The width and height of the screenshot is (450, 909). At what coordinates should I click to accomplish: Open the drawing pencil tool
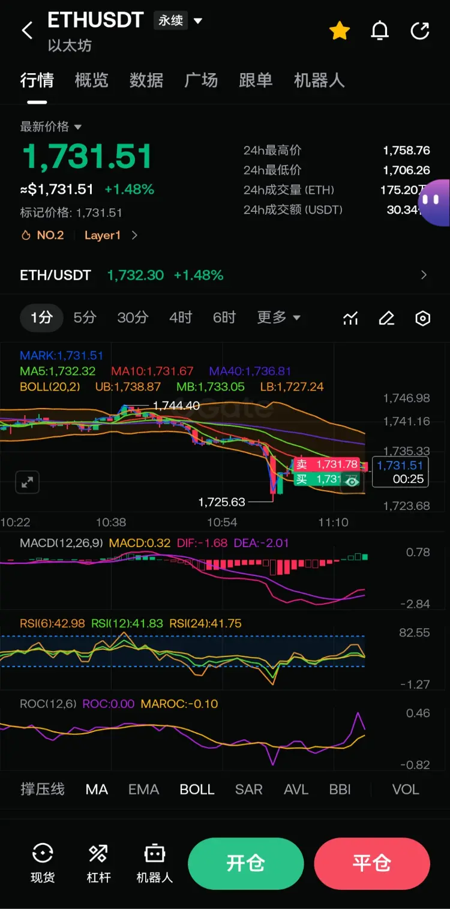click(387, 318)
